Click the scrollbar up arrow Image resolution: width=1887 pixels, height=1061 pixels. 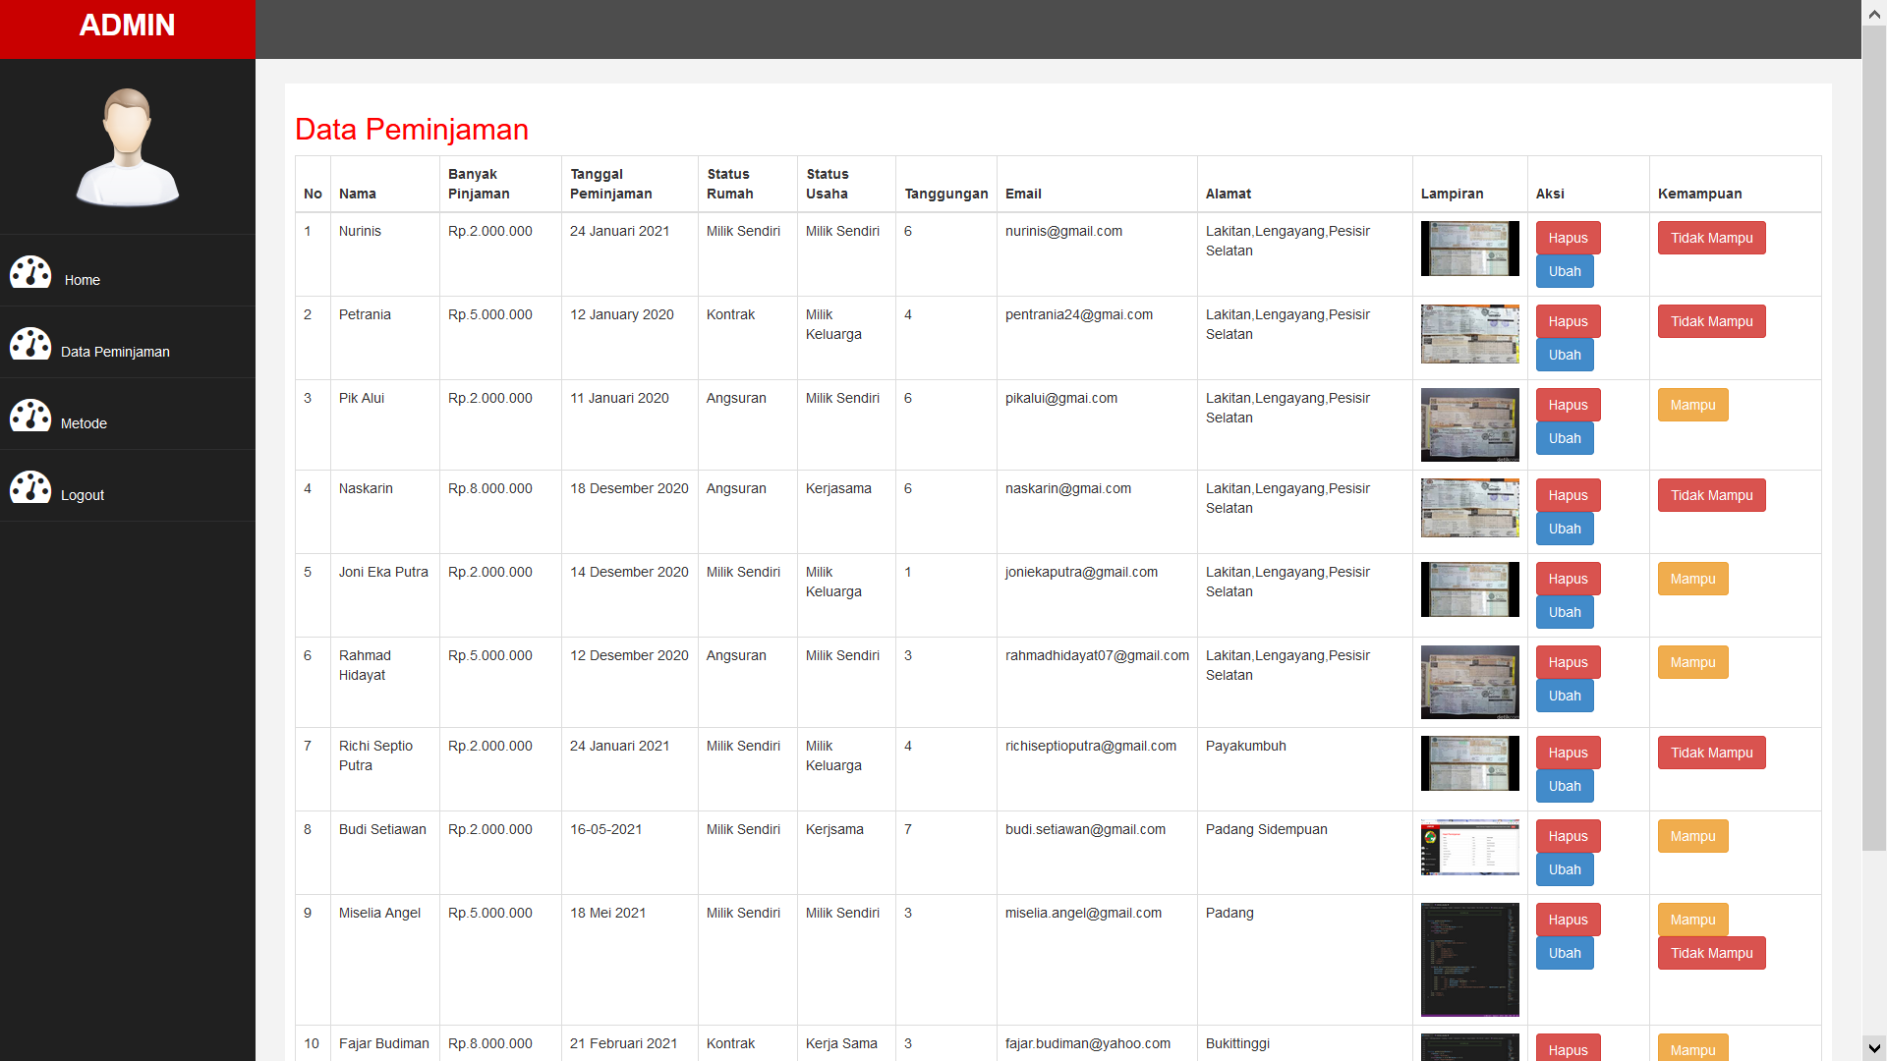(x=1874, y=13)
